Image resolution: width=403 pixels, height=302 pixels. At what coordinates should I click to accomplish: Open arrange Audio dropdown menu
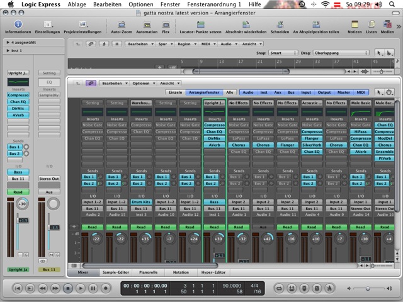coord(228,44)
